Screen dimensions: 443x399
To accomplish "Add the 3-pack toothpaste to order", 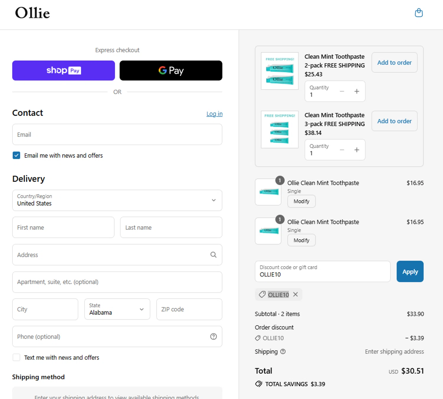I will [x=394, y=121].
